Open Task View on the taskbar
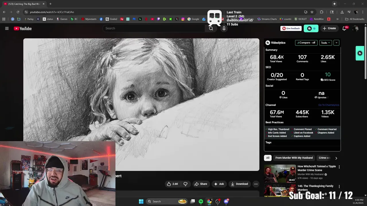This screenshot has height=206, width=367. 193,201
